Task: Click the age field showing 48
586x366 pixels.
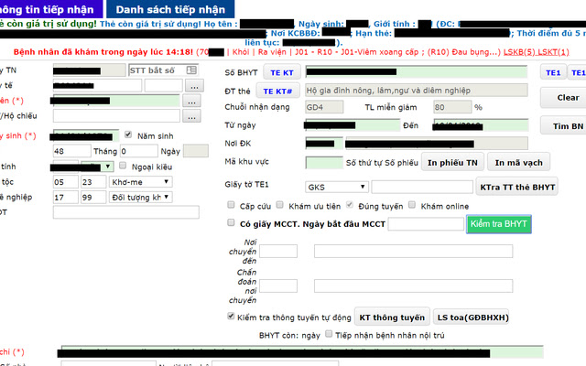Action: (71, 151)
